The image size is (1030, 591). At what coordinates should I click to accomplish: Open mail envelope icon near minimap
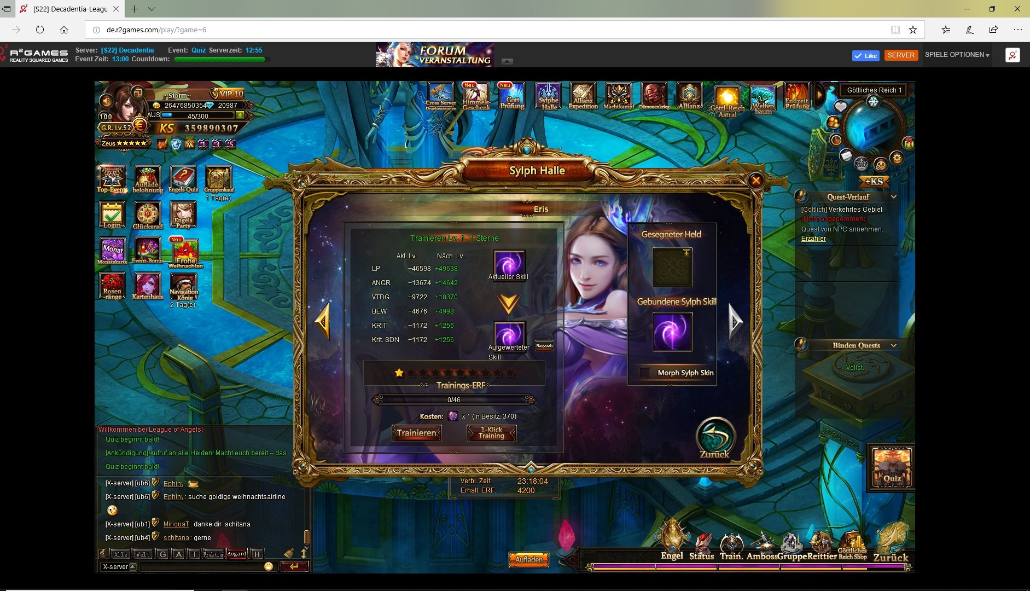pos(846,155)
